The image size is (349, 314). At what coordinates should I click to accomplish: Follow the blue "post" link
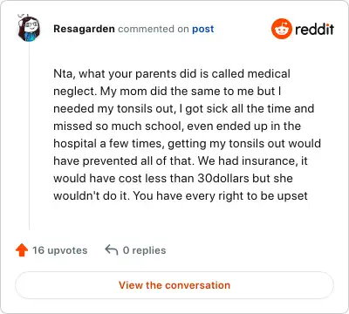203,29
